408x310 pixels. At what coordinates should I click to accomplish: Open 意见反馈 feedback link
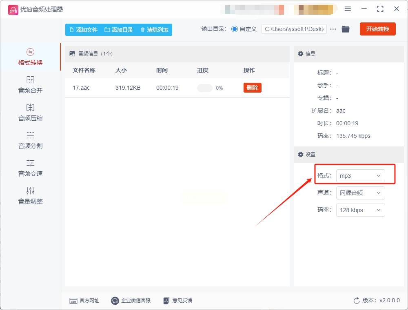point(178,301)
